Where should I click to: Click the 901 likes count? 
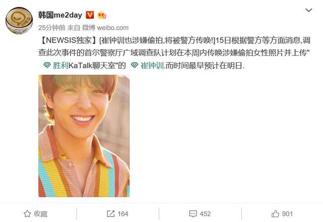[x=287, y=214]
